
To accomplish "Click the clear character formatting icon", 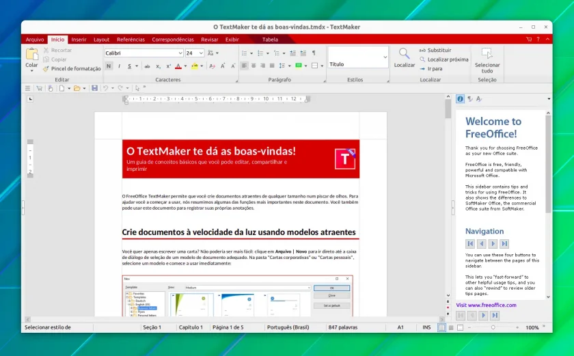I will point(212,66).
